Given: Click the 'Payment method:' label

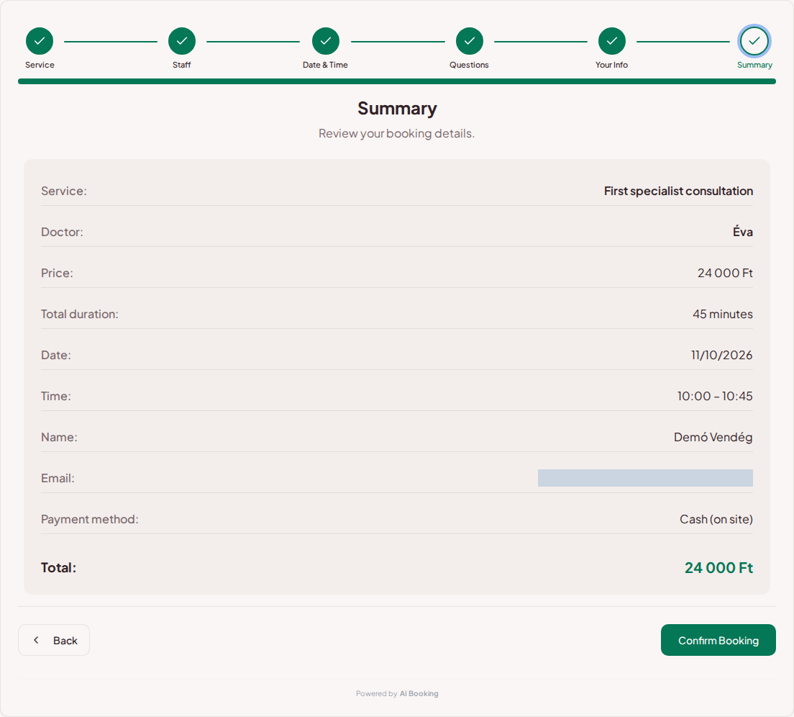Looking at the screenshot, I should (x=90, y=519).
